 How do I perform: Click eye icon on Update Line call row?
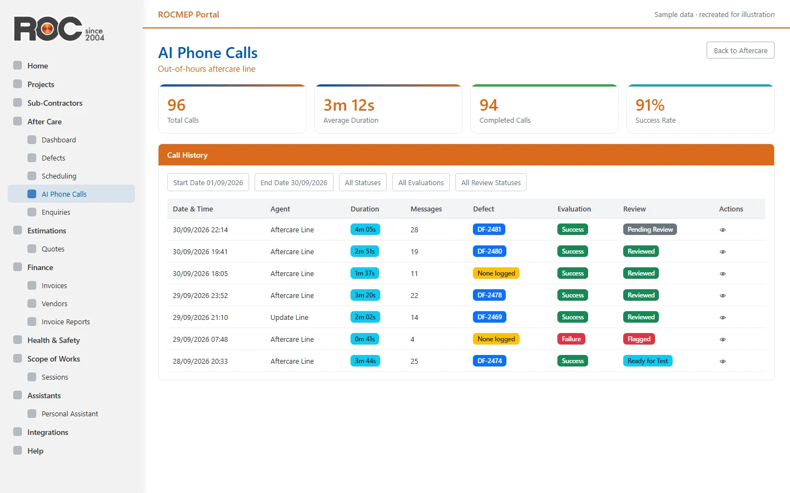(723, 318)
